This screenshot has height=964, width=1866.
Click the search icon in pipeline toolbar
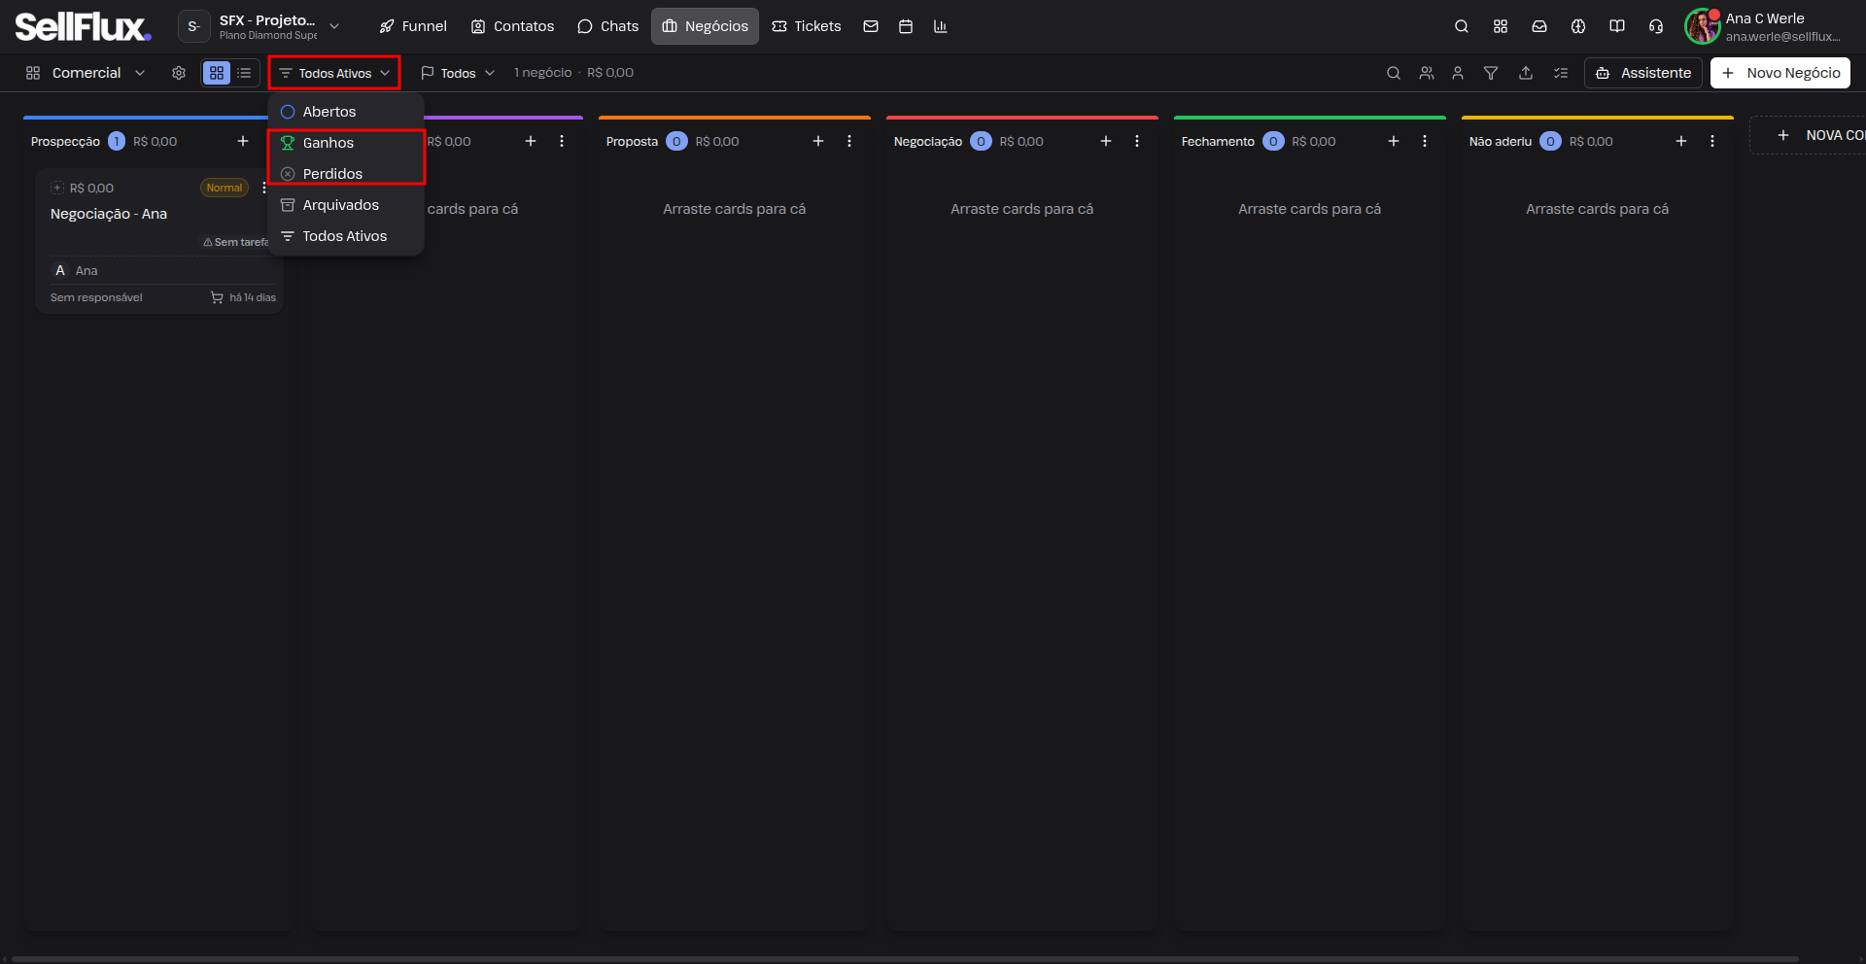click(x=1394, y=73)
